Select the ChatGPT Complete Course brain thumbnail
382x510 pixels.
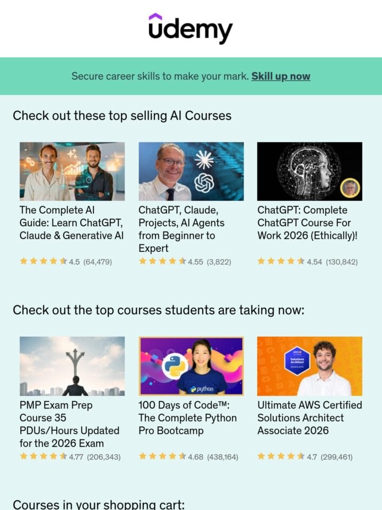click(309, 171)
